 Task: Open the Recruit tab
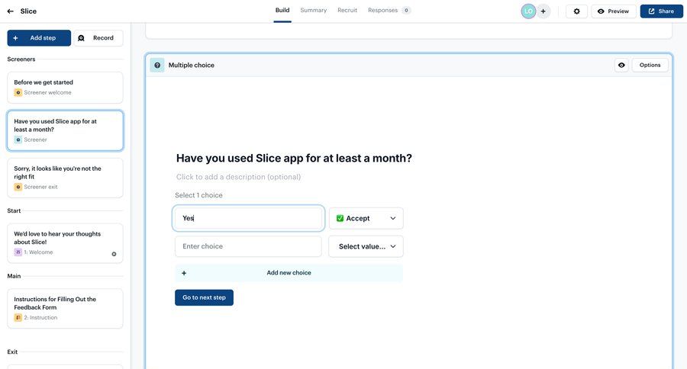tap(347, 11)
